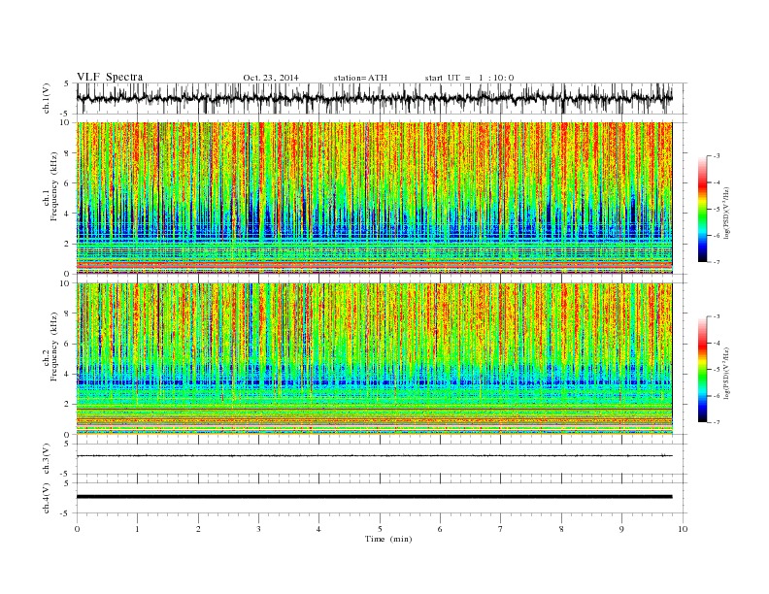Click the ch.1 voltage waveform trace
Viewport: 769px width, 594px height.
[x=374, y=98]
